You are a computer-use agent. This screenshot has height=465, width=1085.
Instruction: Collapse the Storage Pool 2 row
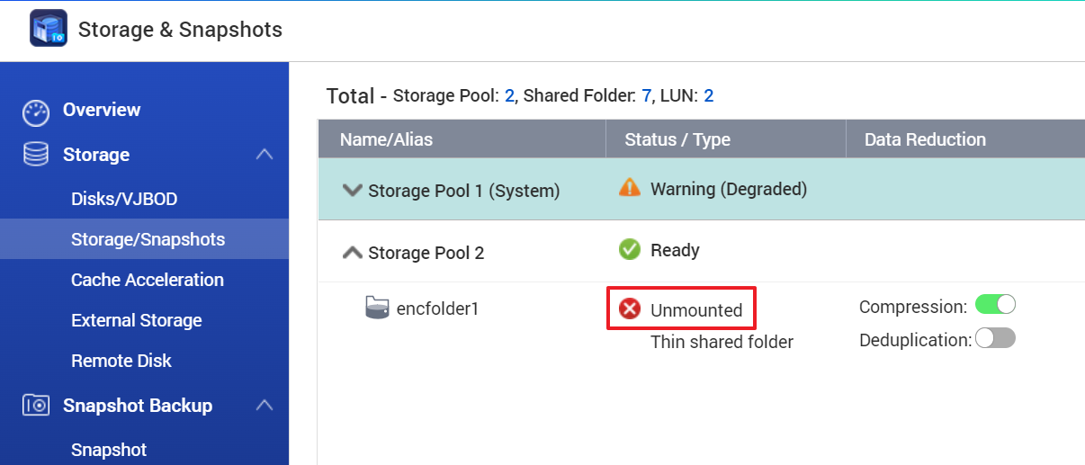tap(352, 253)
